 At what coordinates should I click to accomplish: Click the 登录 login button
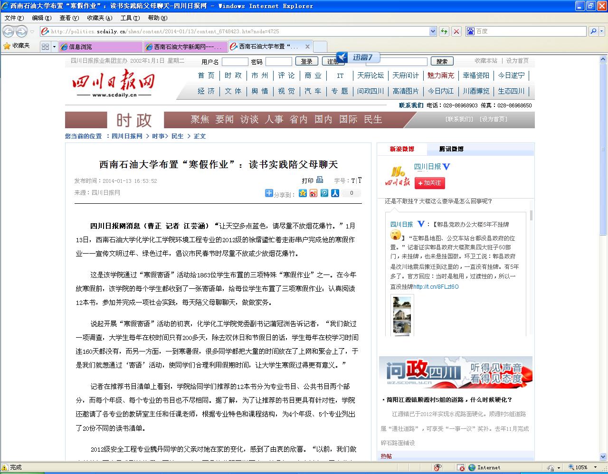pos(306,61)
